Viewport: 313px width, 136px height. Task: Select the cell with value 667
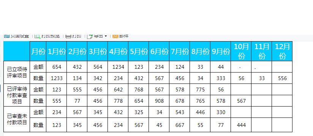(180, 125)
